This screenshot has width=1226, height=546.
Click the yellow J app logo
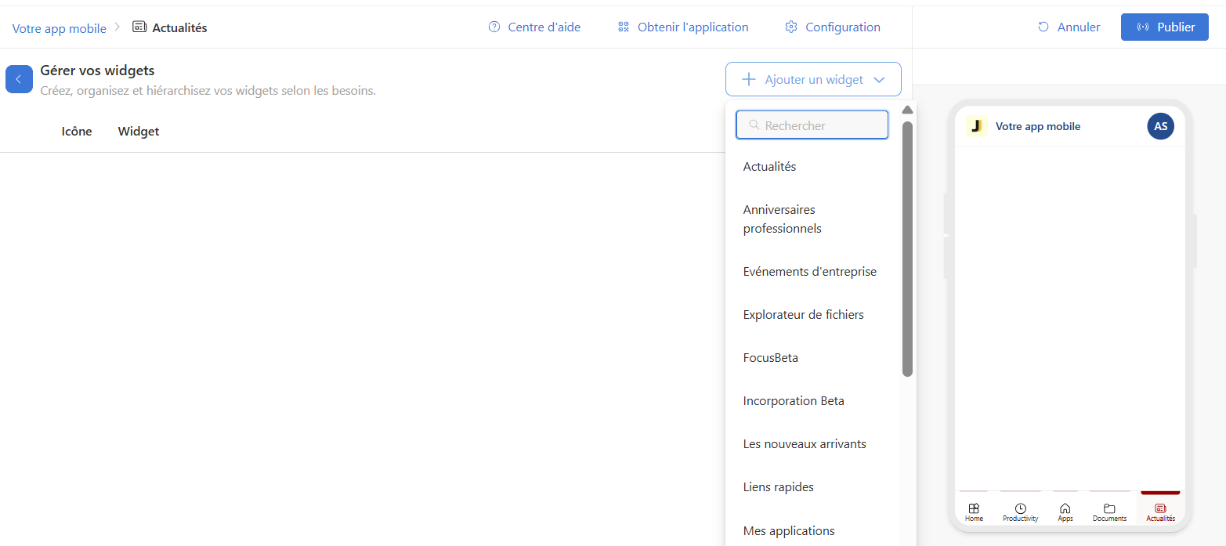pyautogui.click(x=976, y=126)
